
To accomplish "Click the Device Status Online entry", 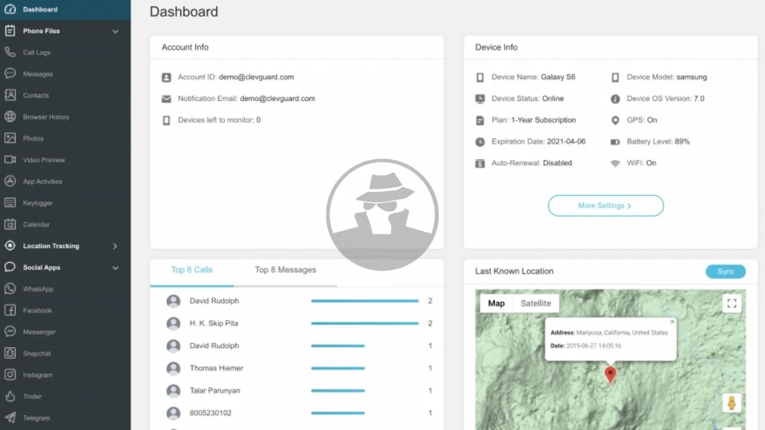I will [x=527, y=99].
